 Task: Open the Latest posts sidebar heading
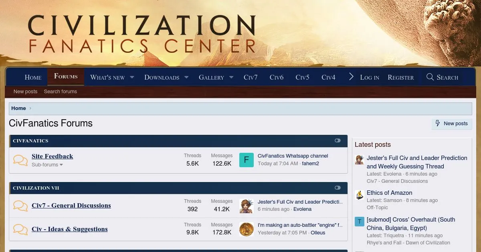(373, 145)
